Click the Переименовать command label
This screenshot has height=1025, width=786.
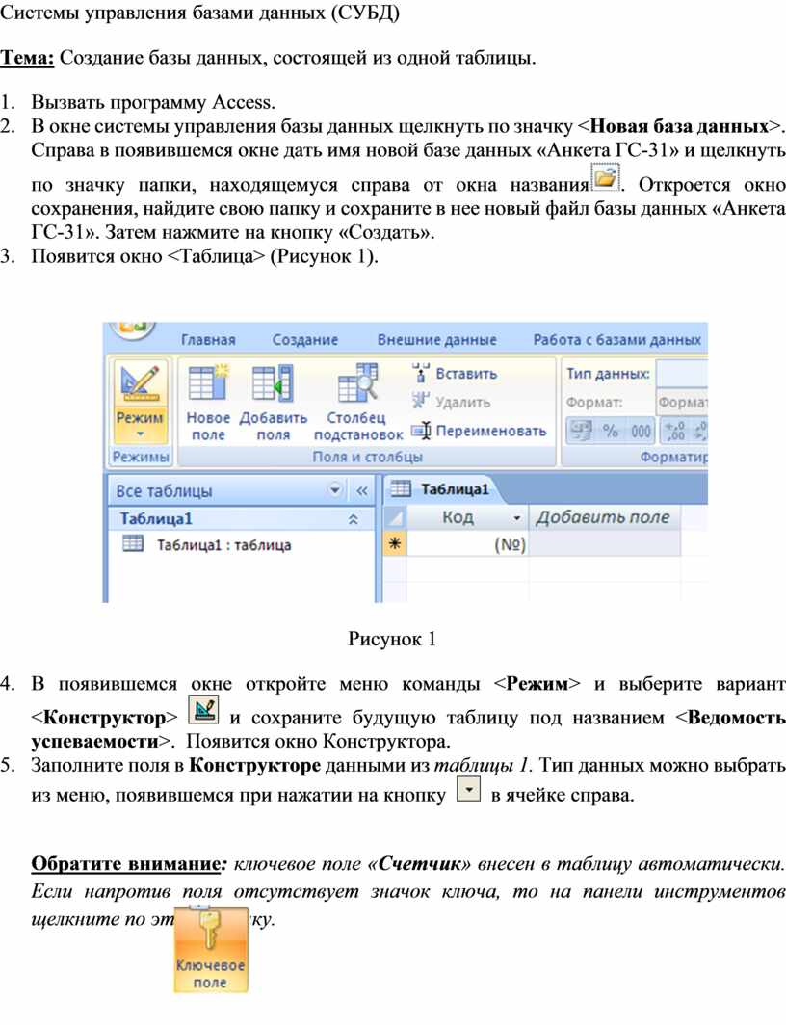[x=490, y=431]
